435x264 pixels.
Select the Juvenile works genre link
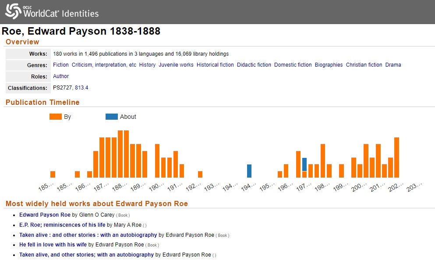(x=176, y=65)
